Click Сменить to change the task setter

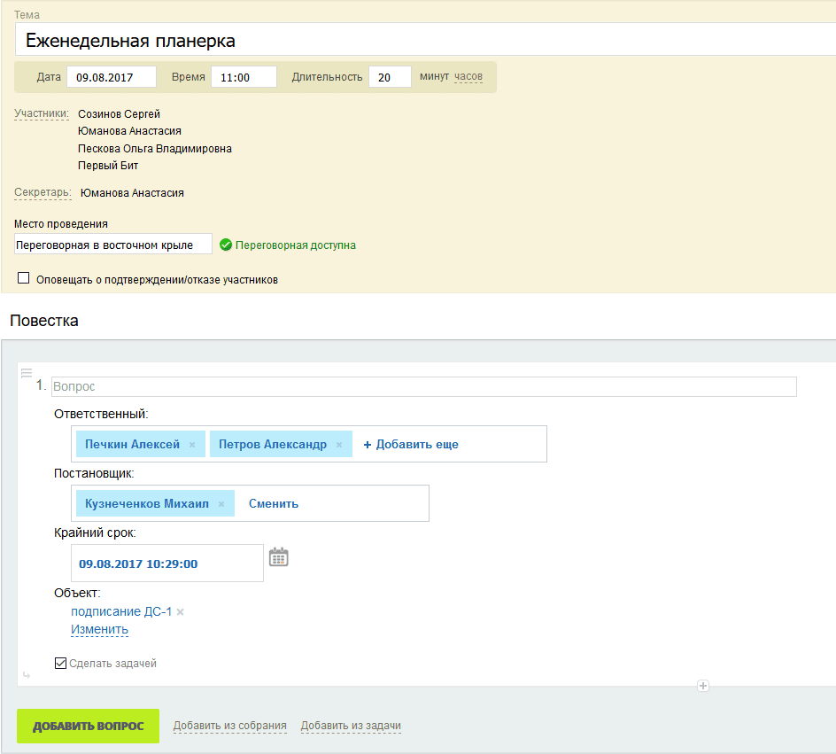click(274, 504)
